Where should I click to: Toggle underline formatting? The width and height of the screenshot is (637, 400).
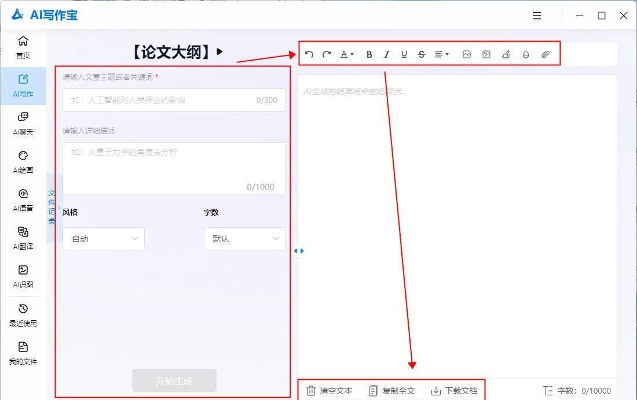404,54
